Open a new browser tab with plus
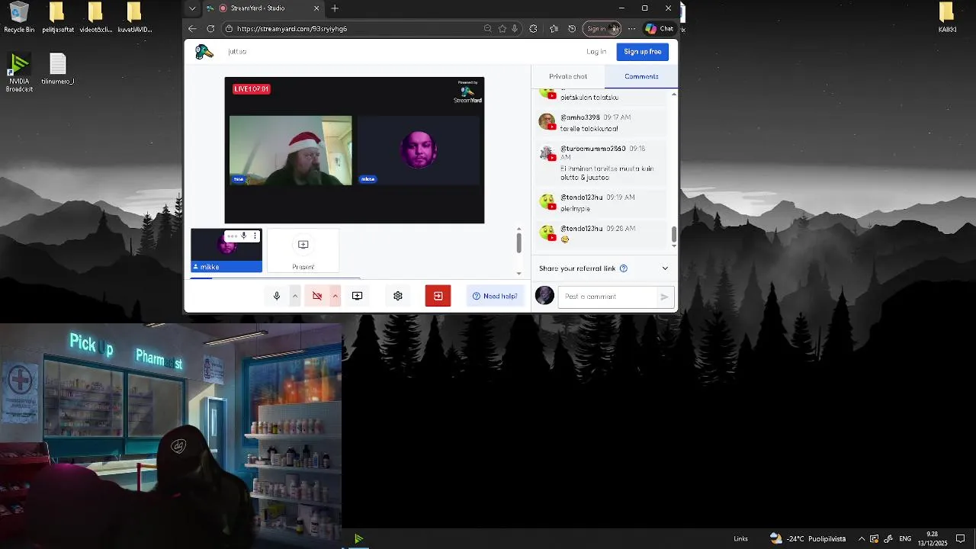The width and height of the screenshot is (976, 549). 335,8
